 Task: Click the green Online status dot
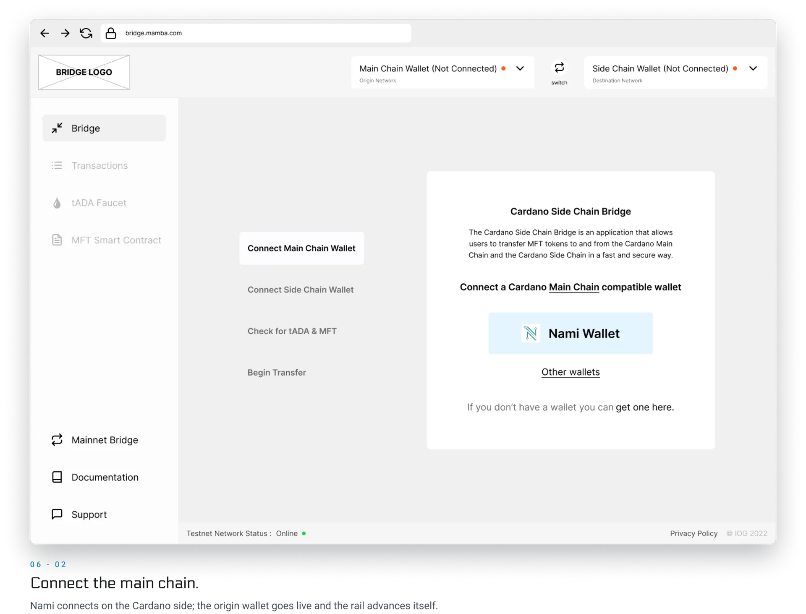pos(304,533)
